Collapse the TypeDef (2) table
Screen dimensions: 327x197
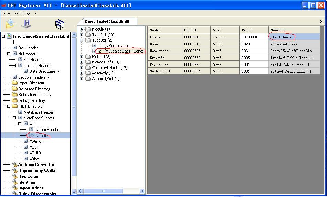coord(82,40)
